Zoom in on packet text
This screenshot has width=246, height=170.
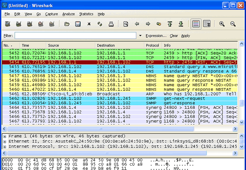click(222, 24)
